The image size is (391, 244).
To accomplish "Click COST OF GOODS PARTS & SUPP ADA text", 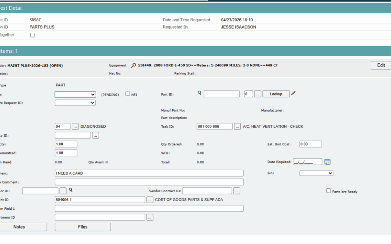I will coord(189,200).
